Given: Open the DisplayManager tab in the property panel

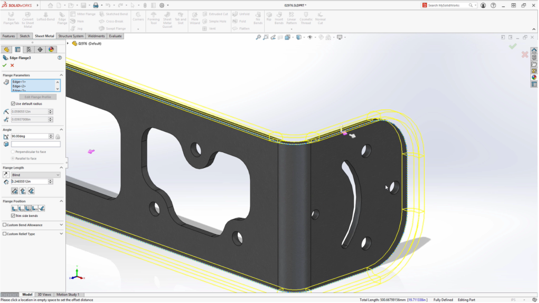Looking at the screenshot, I should click(x=51, y=49).
